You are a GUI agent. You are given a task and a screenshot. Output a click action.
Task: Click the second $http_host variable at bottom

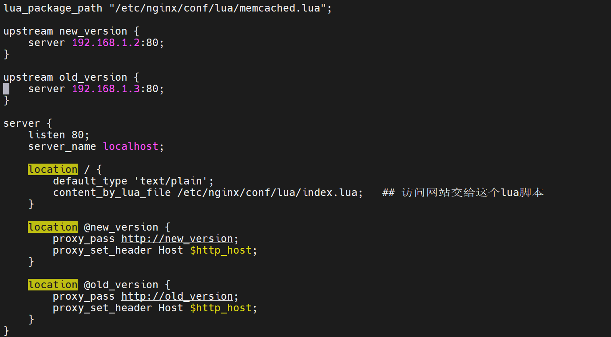[x=221, y=308]
